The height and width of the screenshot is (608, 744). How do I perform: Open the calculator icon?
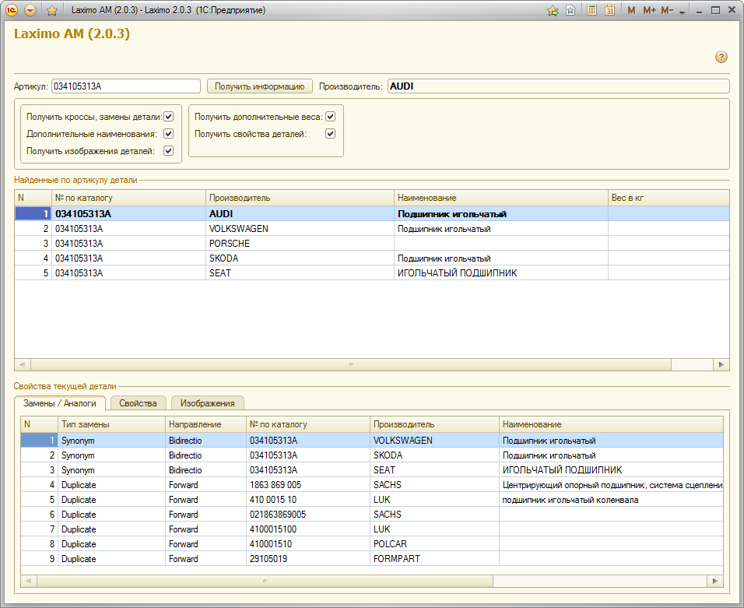[591, 10]
